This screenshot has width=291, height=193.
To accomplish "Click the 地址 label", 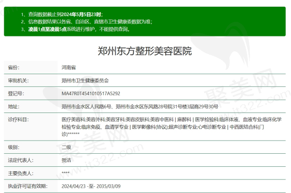I will pos(14,107).
